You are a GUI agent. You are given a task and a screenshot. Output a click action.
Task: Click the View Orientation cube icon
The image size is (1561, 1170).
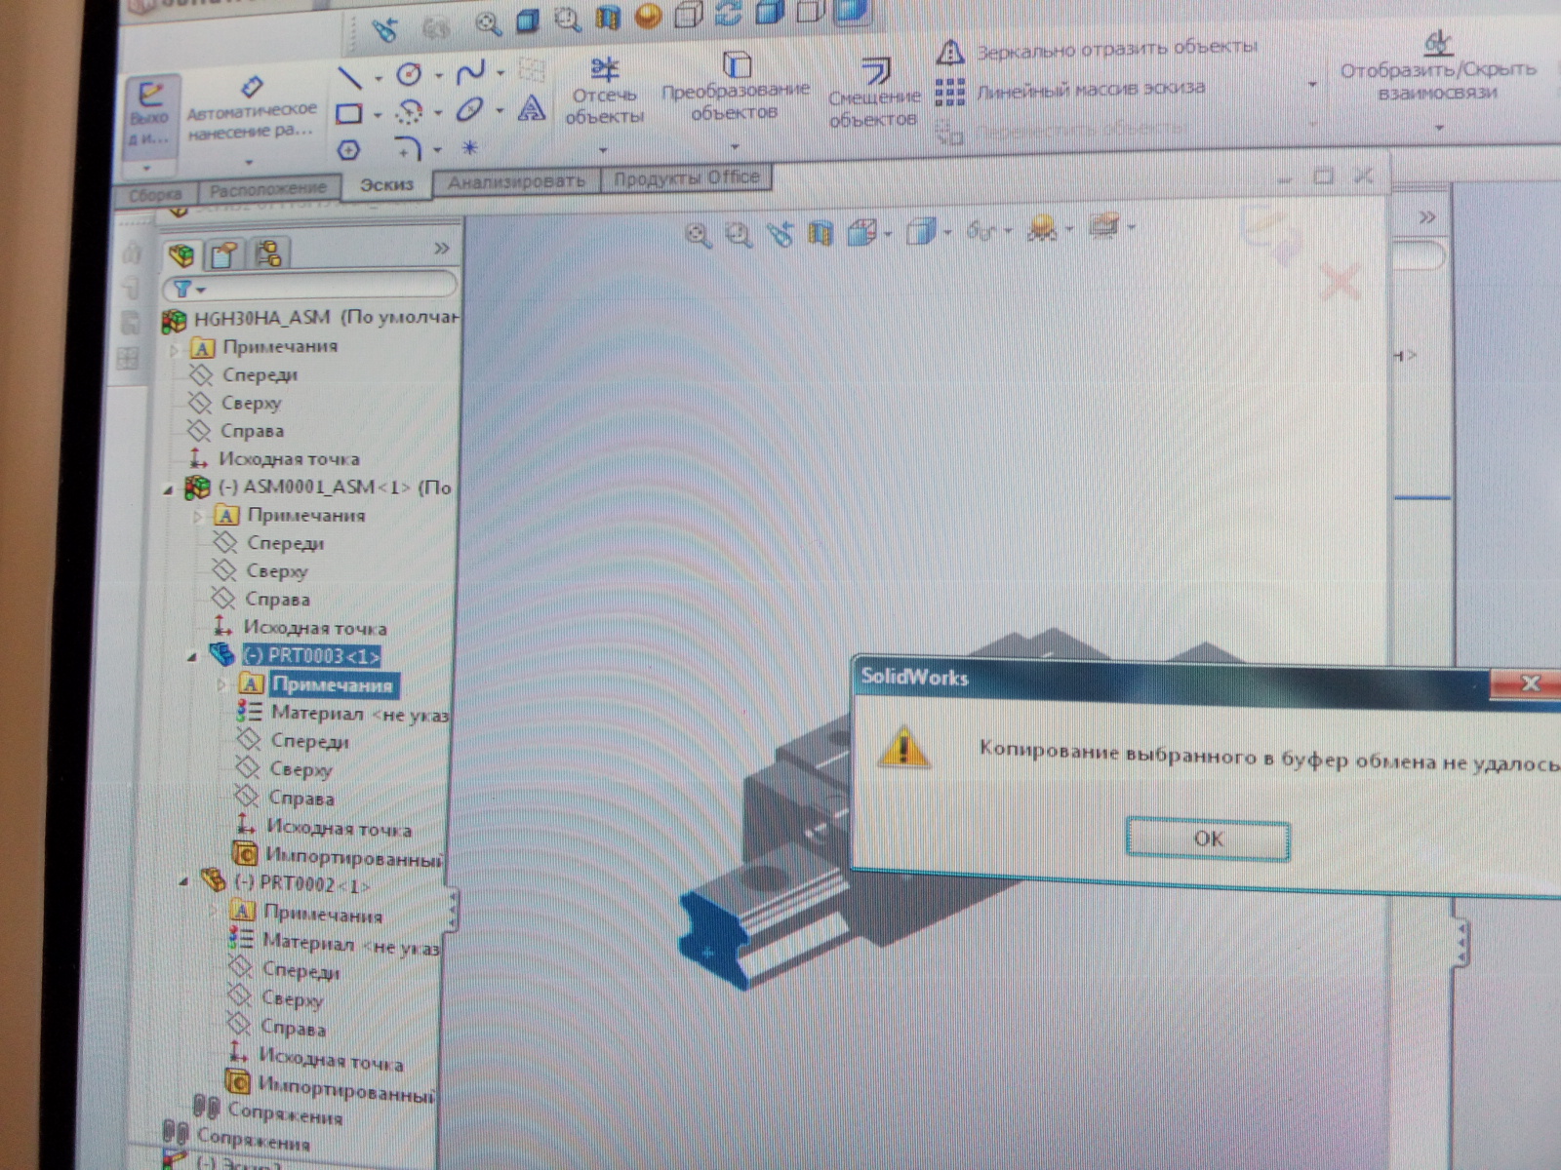tap(861, 232)
